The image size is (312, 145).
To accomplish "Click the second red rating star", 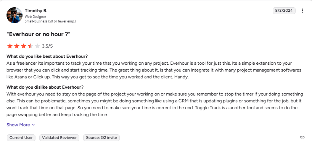I will (17, 46).
